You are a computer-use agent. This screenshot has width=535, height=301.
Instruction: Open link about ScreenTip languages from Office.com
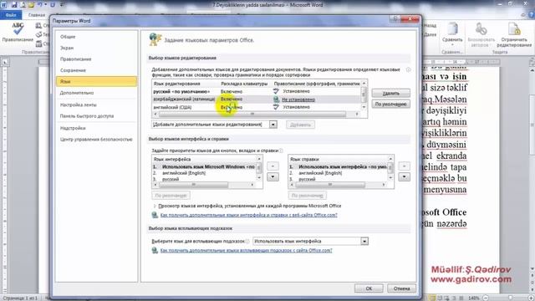(x=246, y=250)
